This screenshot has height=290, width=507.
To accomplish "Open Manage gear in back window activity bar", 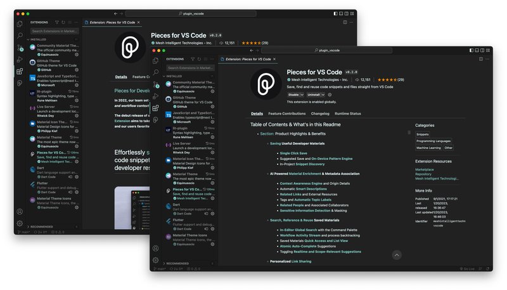I will (20, 223).
